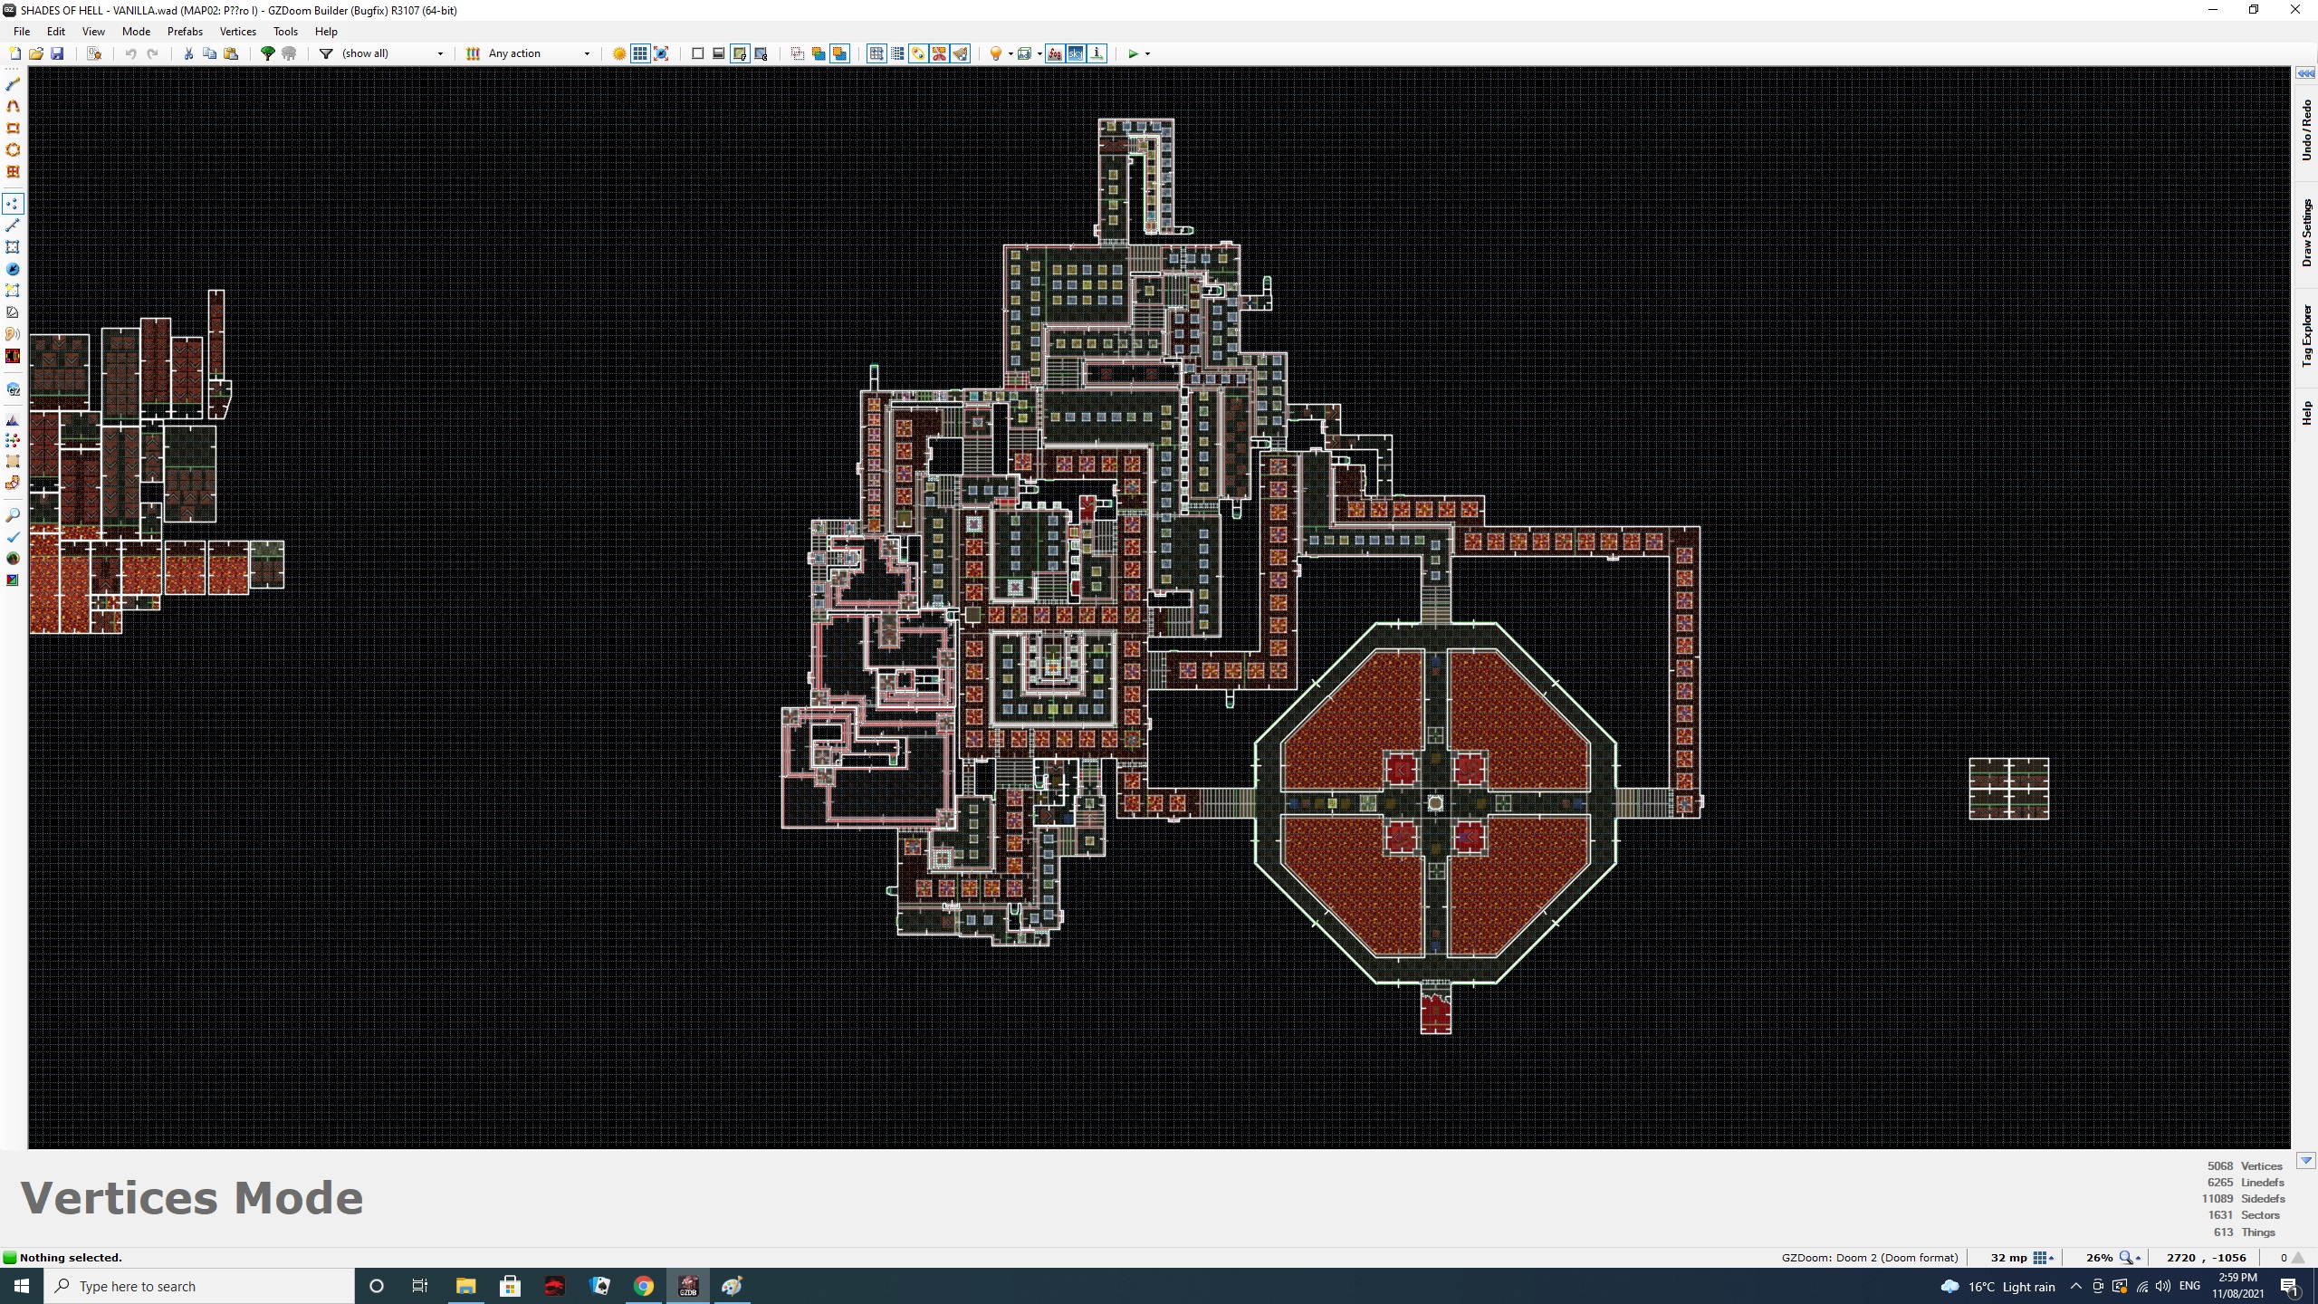Open the Tools menu

coord(285,31)
